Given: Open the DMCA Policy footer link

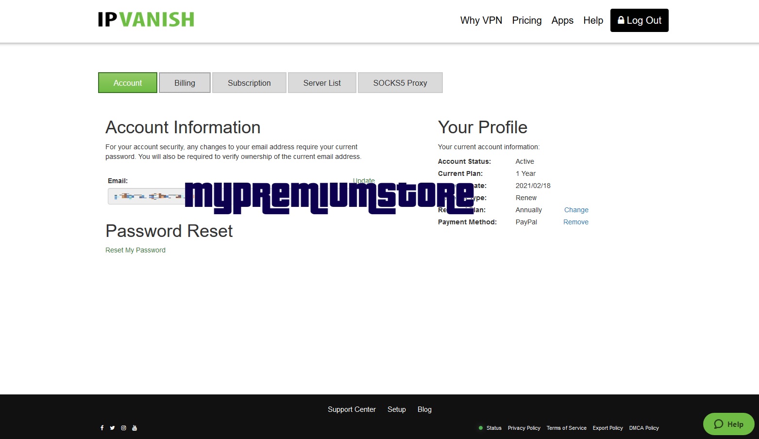Looking at the screenshot, I should pos(644,428).
